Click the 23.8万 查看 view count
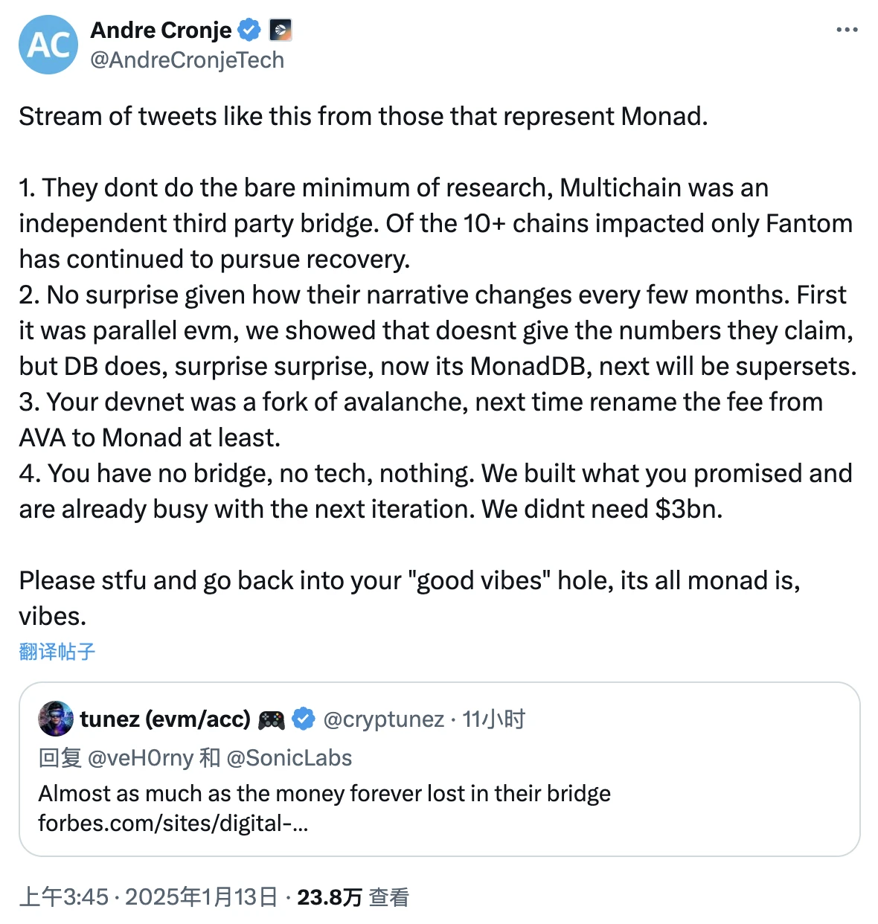 353,897
